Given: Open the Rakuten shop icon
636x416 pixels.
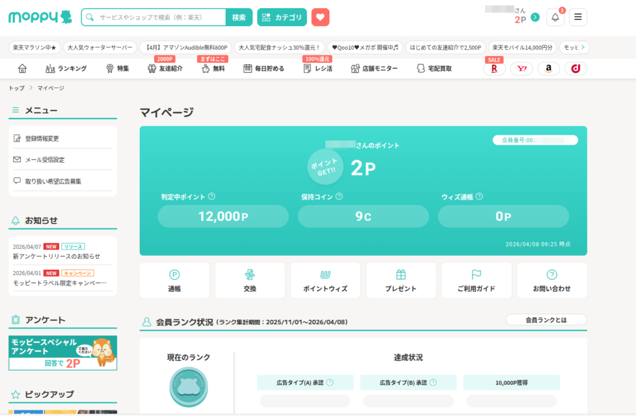Looking at the screenshot, I should pyautogui.click(x=494, y=69).
